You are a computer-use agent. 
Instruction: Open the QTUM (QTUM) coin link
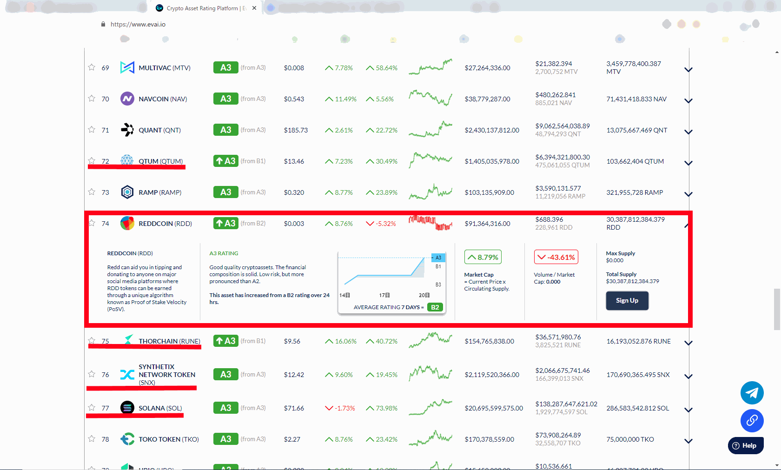tap(161, 161)
